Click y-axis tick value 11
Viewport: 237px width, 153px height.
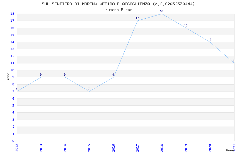(12, 63)
